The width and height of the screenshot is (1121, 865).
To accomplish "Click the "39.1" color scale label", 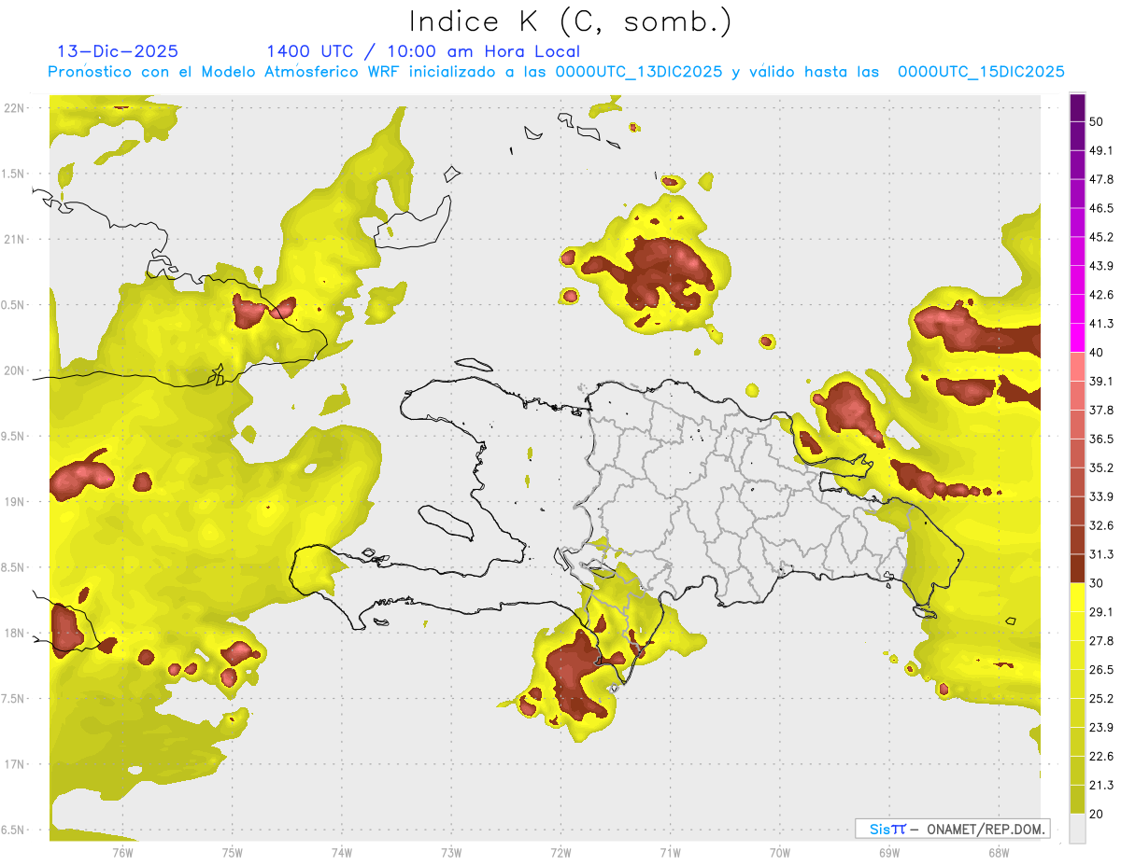I will click(1101, 382).
